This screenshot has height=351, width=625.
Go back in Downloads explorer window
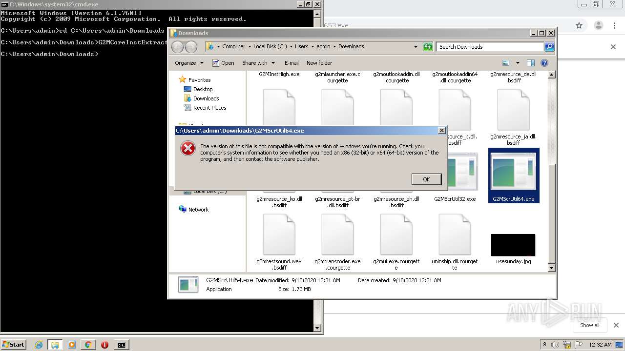(177, 47)
